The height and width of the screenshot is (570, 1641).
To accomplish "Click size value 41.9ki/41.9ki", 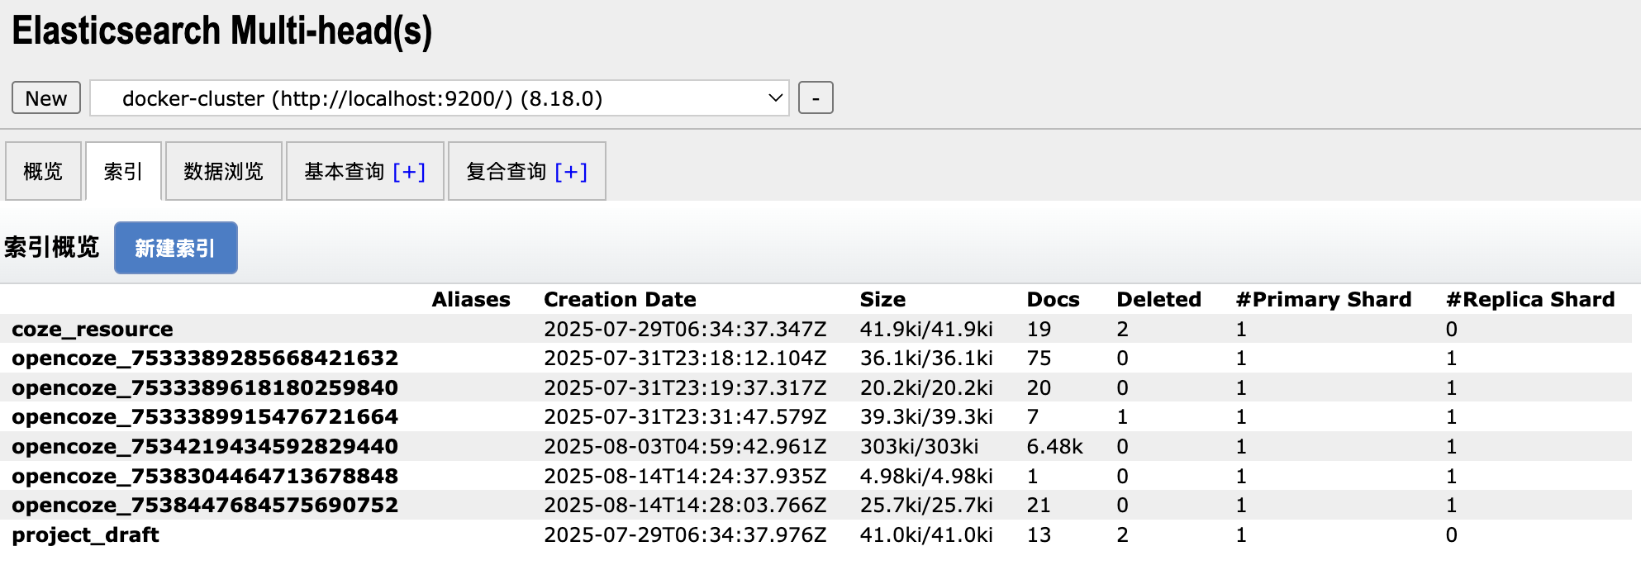I will pyautogui.click(x=926, y=329).
